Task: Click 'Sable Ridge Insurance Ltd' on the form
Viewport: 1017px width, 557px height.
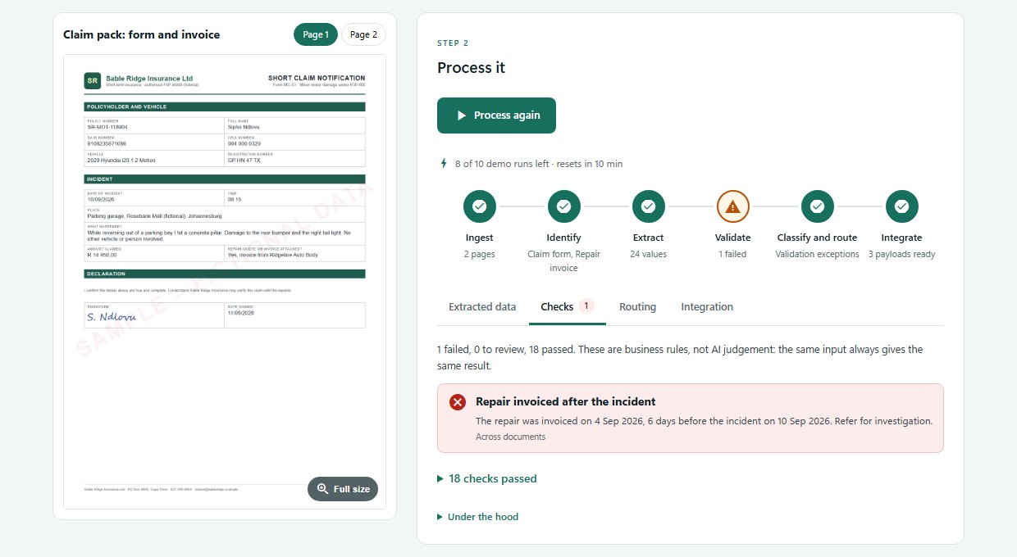Action: pos(149,78)
